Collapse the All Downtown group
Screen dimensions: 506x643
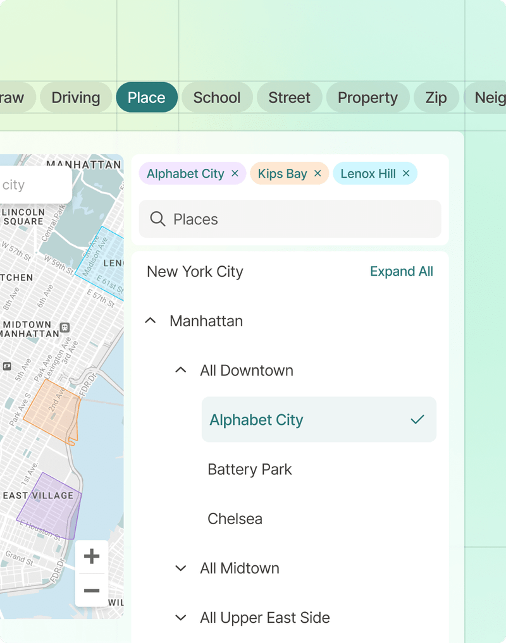click(181, 370)
